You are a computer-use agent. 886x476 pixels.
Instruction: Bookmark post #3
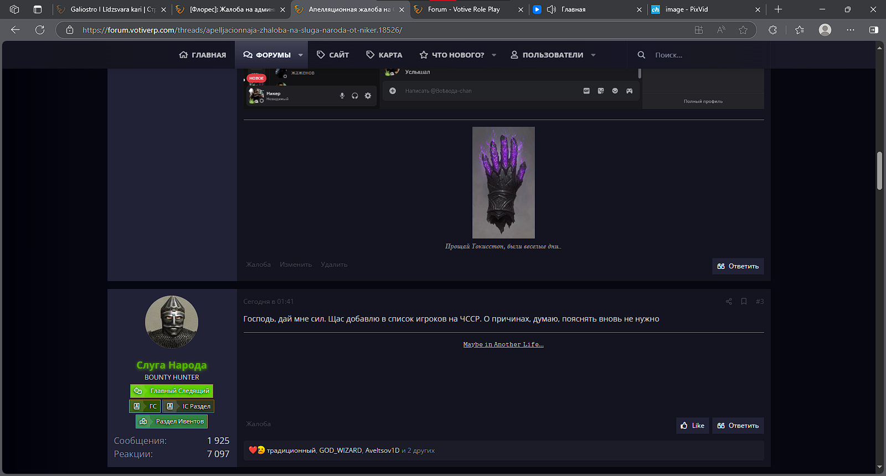pos(744,302)
